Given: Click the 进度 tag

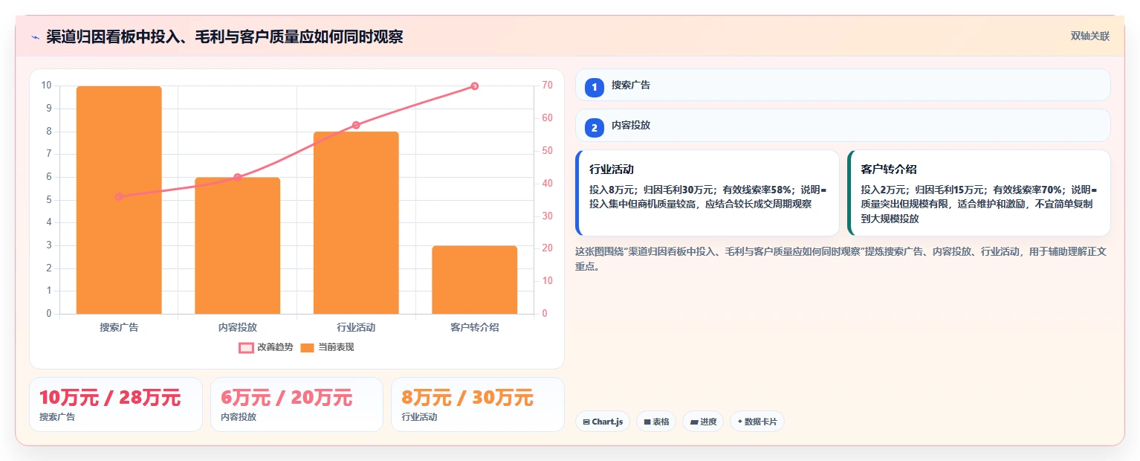Looking at the screenshot, I should click(x=703, y=422).
